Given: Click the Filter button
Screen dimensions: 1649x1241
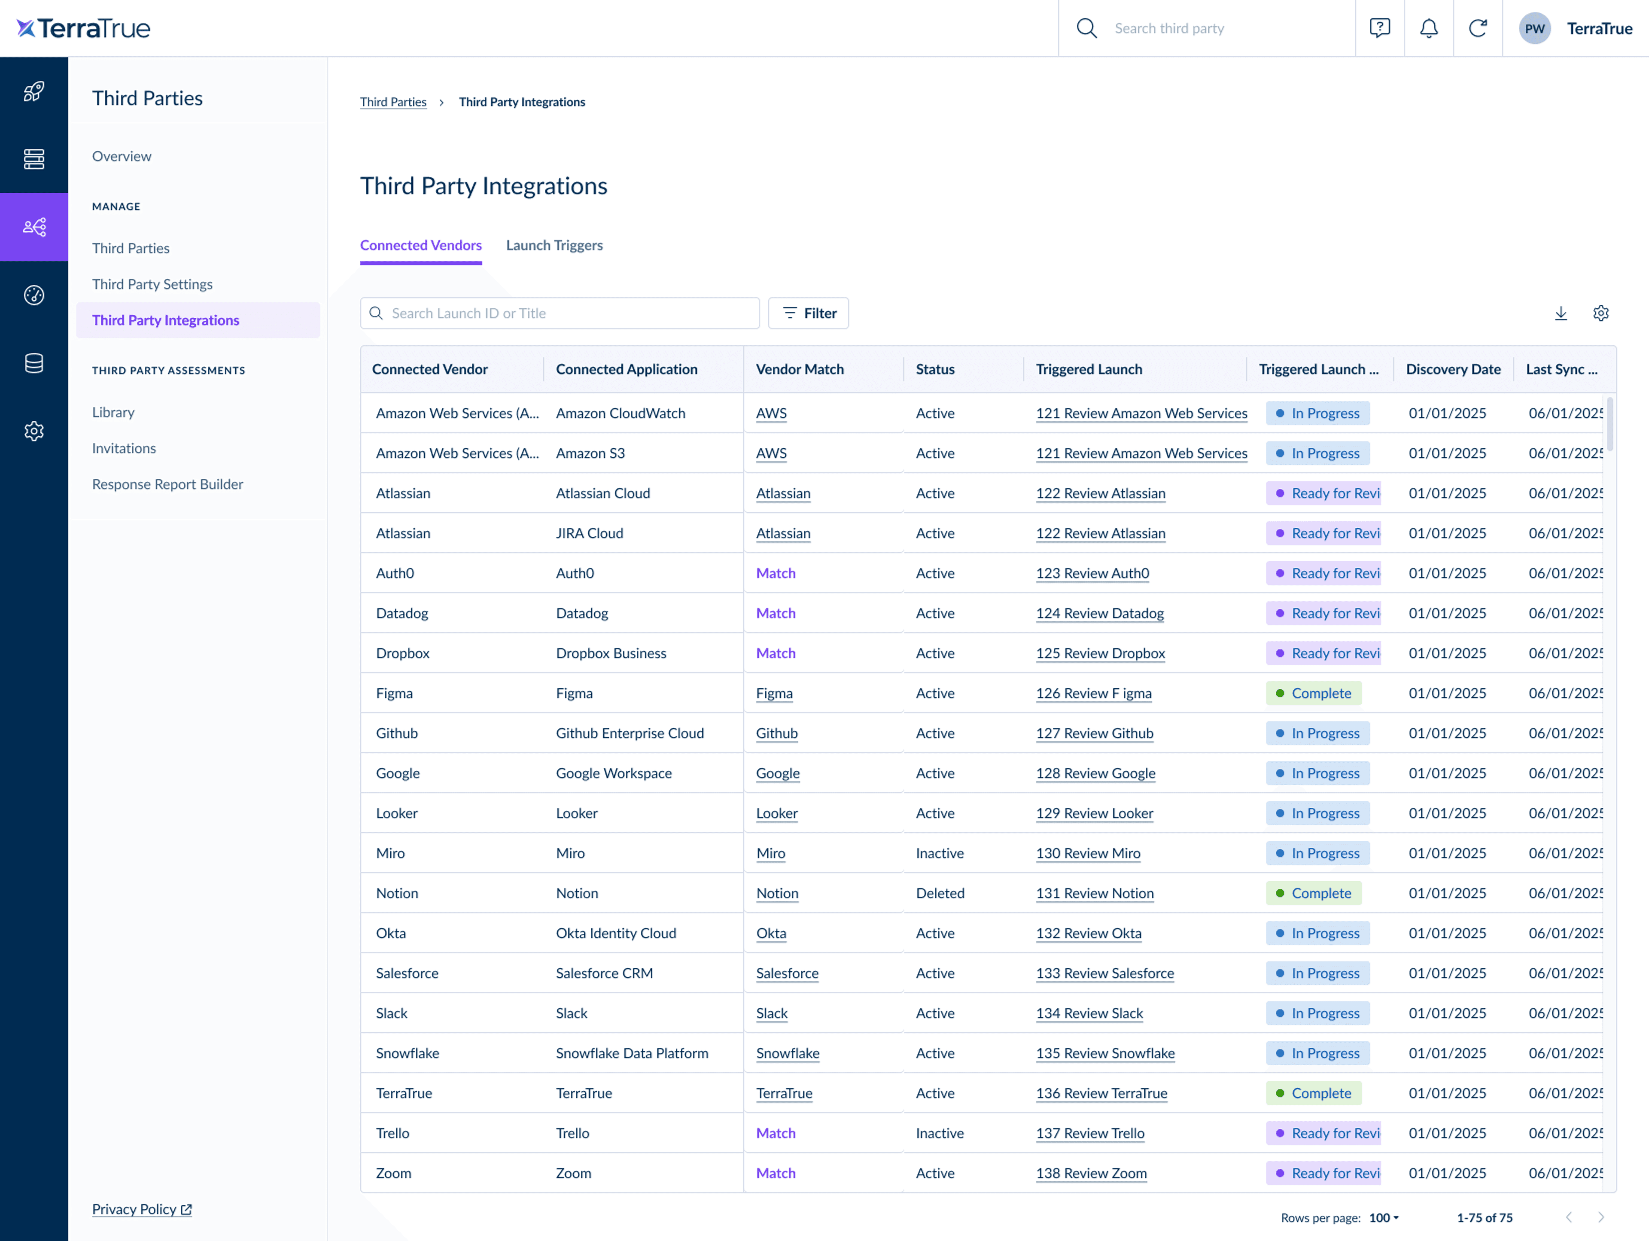Looking at the screenshot, I should (x=808, y=313).
